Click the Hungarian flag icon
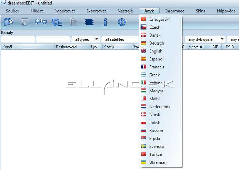This screenshot has height=170, width=239. (143, 91)
